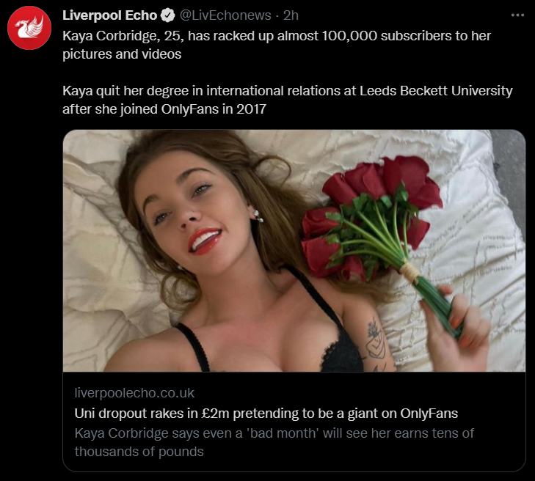The image size is (535, 481).
Task: Click the Liverpool Echo display name
Action: pyautogui.click(x=109, y=15)
